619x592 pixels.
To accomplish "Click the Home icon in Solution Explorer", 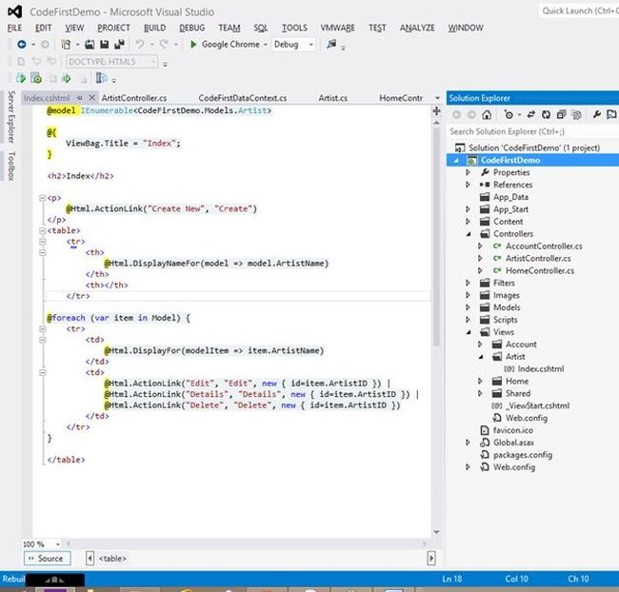I will [x=489, y=115].
